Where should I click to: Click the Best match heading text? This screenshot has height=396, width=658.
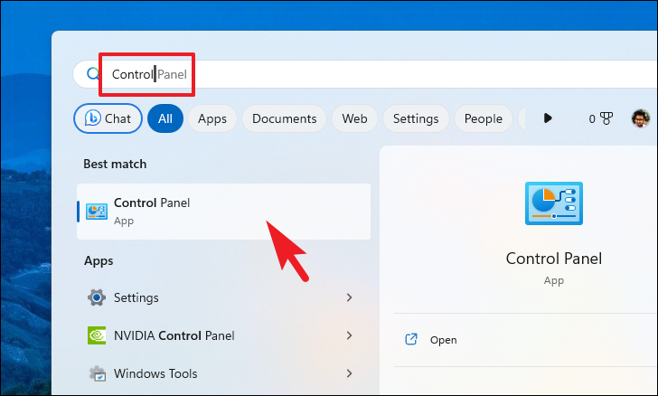tap(115, 164)
